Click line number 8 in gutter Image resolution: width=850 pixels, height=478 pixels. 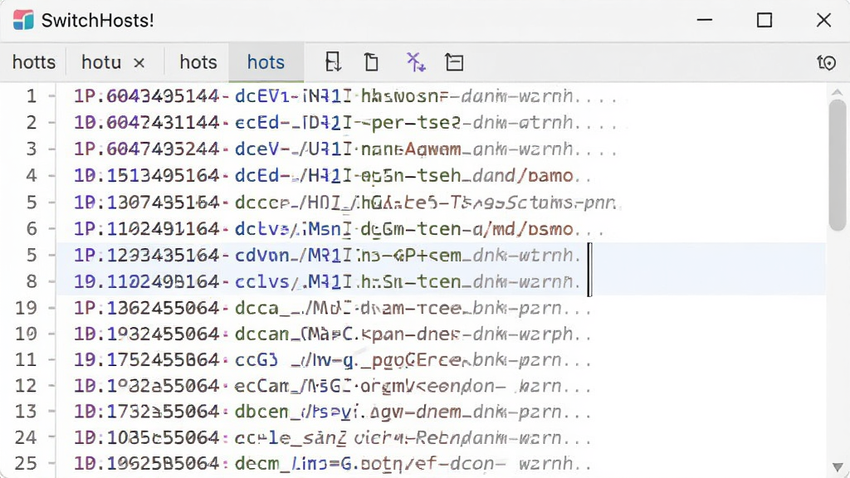32,281
